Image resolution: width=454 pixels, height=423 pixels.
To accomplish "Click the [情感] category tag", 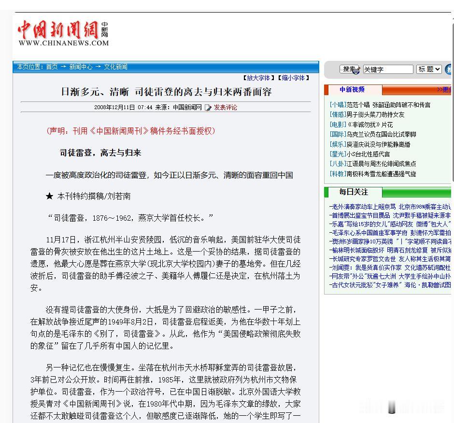I will [x=338, y=114].
